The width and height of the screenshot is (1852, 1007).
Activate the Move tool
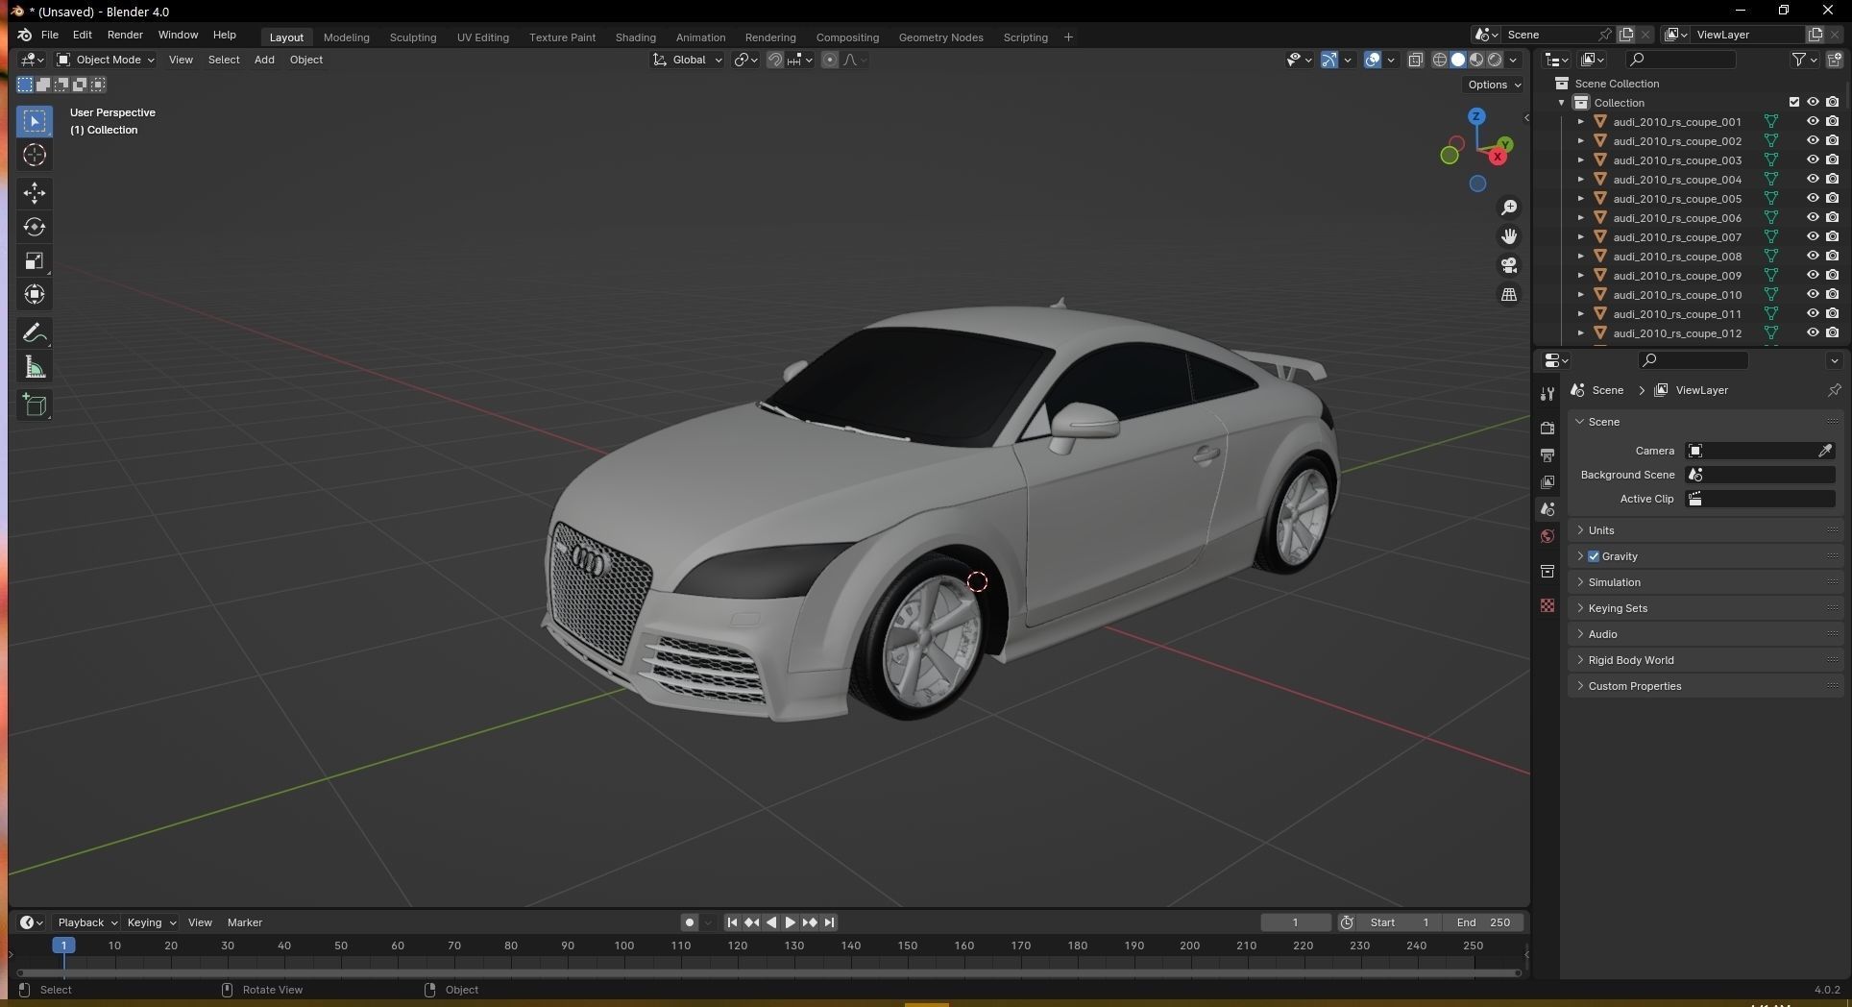point(35,193)
